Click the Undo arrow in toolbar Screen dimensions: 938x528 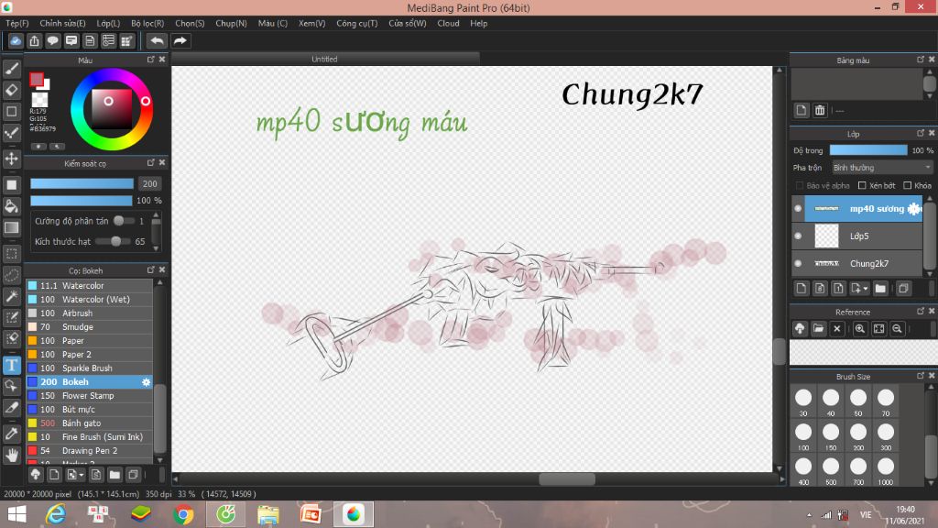tap(157, 40)
